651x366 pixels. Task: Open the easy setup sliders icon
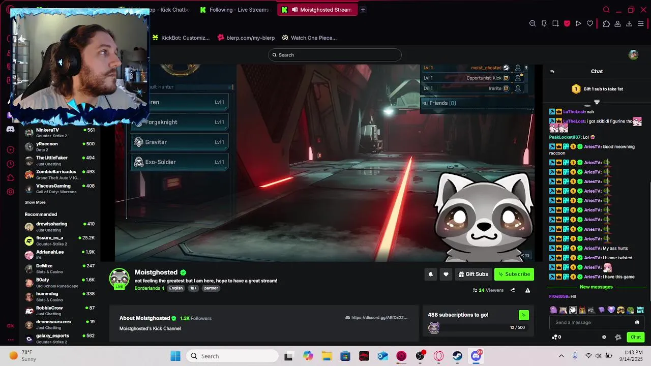point(641,23)
